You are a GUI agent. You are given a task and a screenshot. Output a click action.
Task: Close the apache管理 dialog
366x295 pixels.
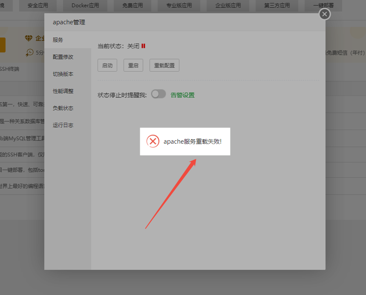point(324,14)
